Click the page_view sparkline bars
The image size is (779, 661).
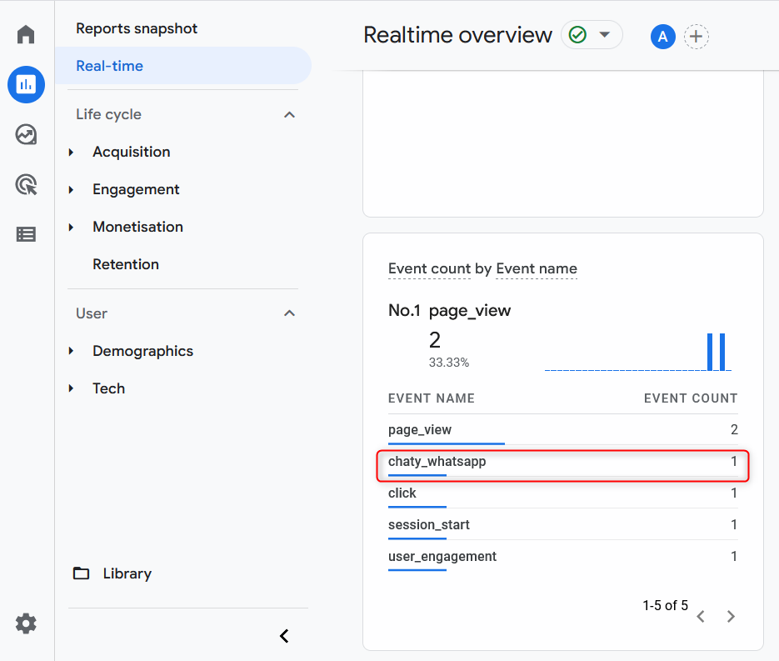point(716,352)
